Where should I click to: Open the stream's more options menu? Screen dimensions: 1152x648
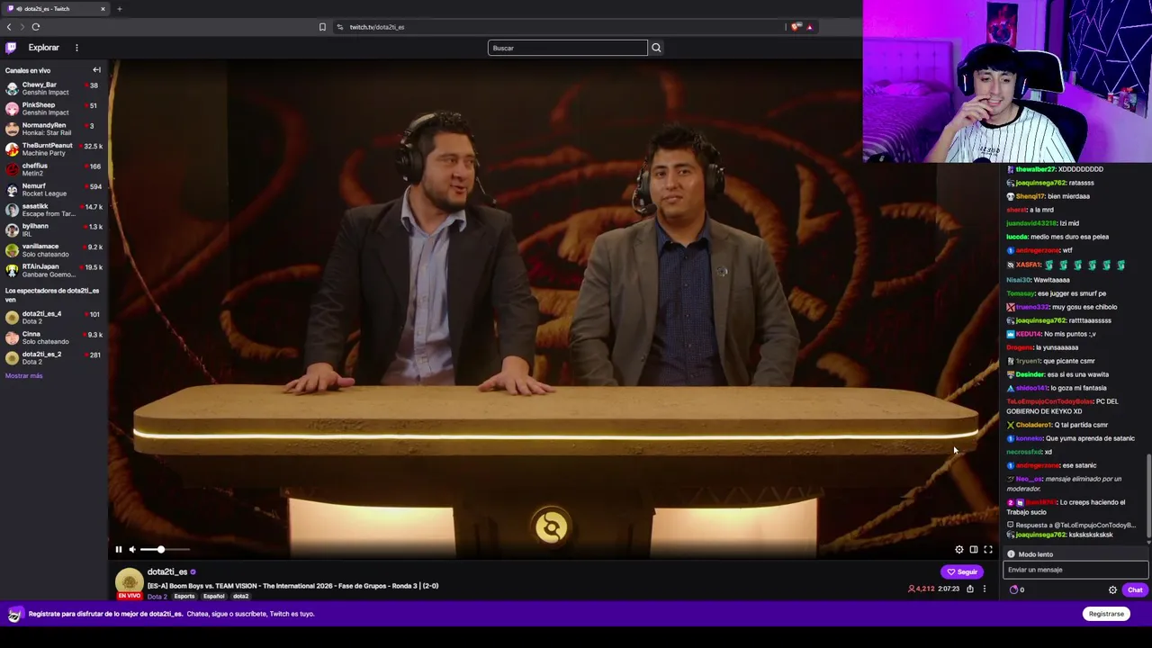pyautogui.click(x=985, y=589)
